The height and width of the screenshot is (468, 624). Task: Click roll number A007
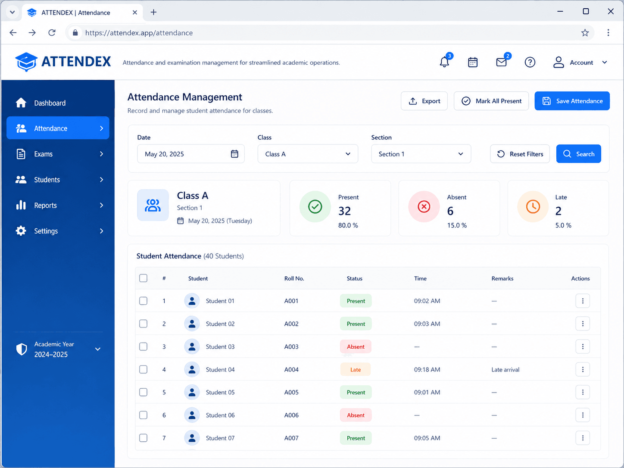pyautogui.click(x=291, y=438)
